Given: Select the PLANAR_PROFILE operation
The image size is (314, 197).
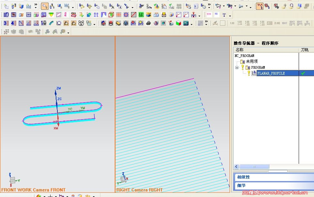Looking at the screenshot, I should (x=271, y=73).
